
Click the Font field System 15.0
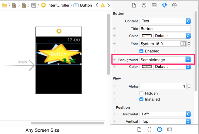point(160,44)
